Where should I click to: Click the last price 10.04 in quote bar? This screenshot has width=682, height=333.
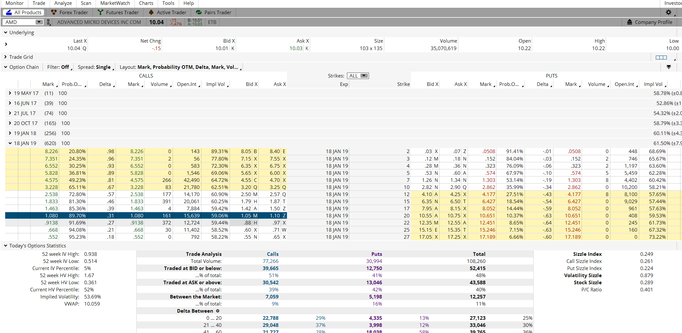(x=156, y=22)
